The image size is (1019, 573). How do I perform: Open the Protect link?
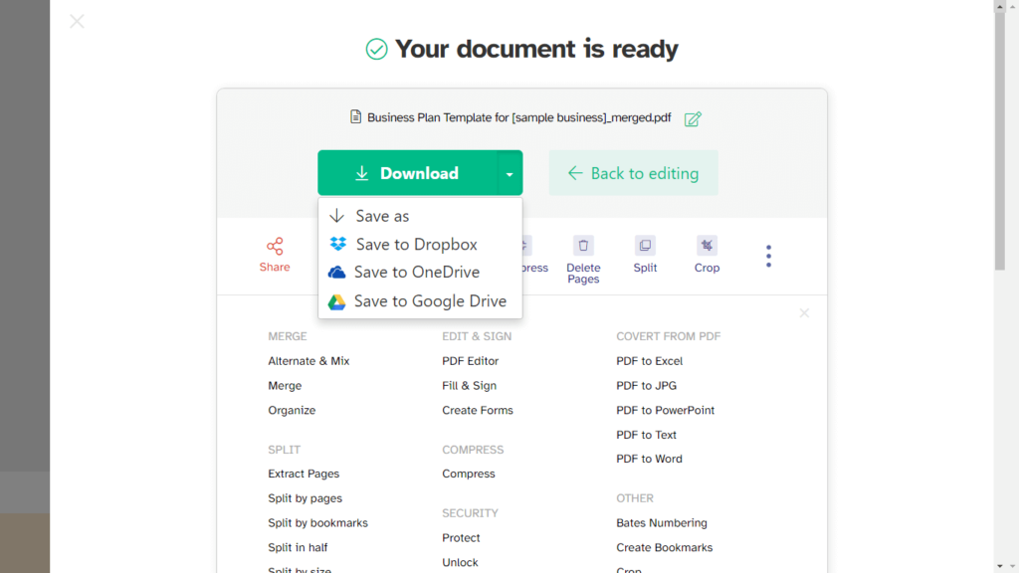click(x=461, y=538)
